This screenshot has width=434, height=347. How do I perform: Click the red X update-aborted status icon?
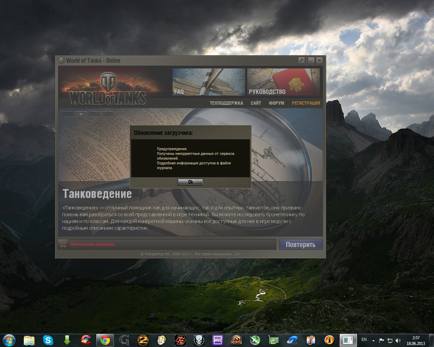63,244
